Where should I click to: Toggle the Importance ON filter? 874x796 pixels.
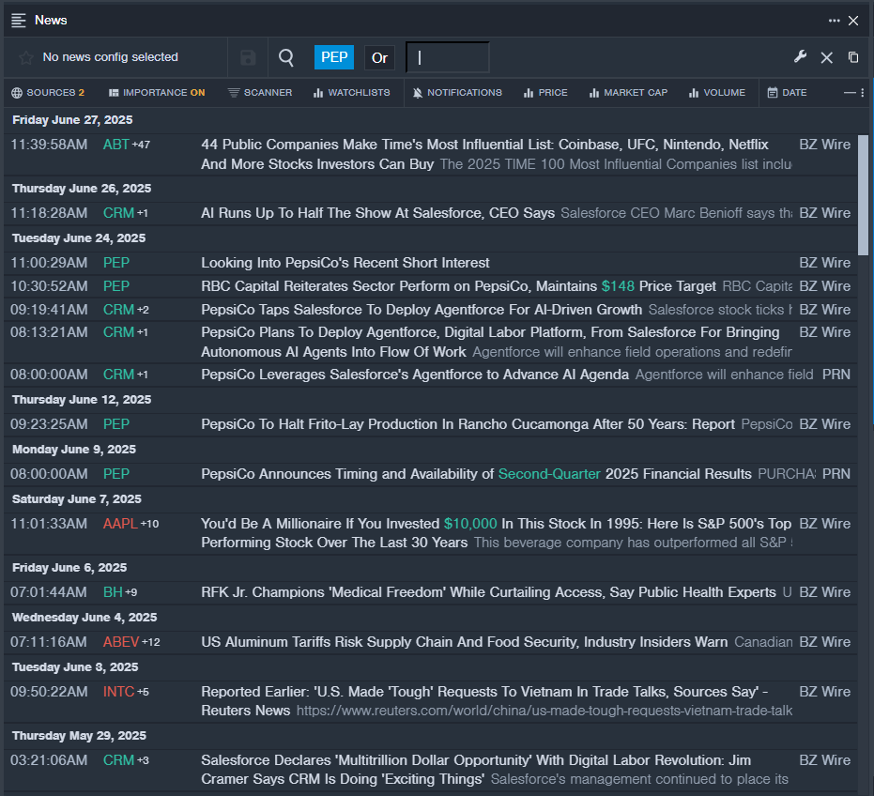157,93
